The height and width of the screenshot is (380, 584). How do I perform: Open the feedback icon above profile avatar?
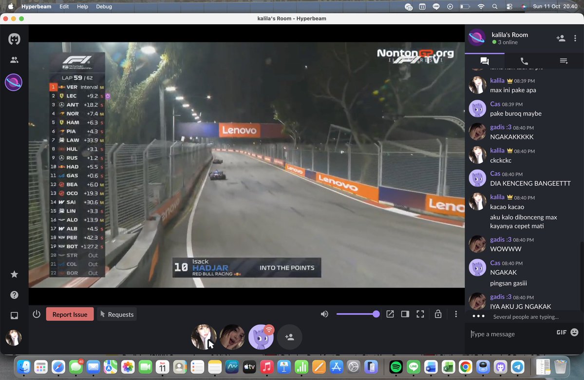14,316
